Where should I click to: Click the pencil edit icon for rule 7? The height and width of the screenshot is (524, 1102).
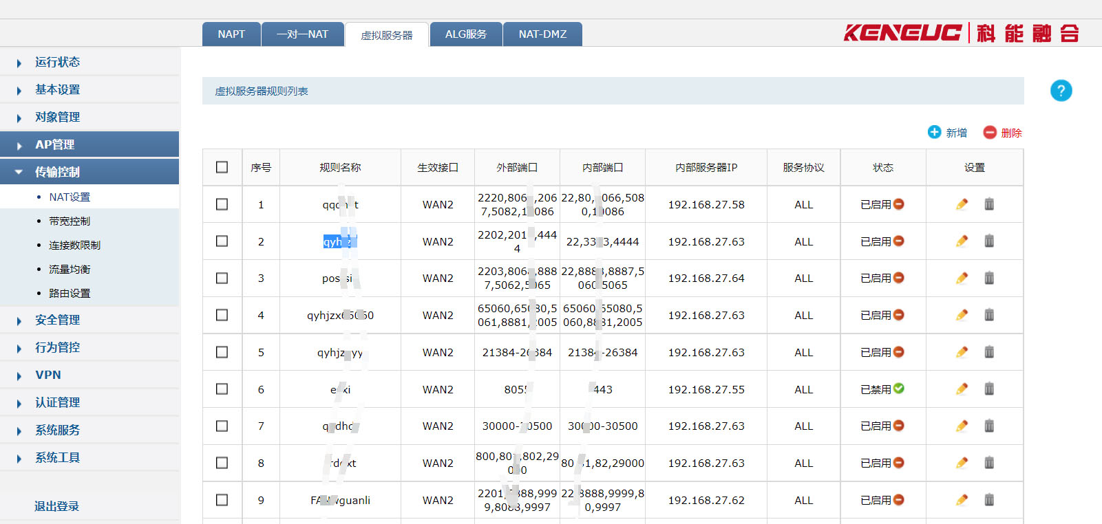coord(962,426)
